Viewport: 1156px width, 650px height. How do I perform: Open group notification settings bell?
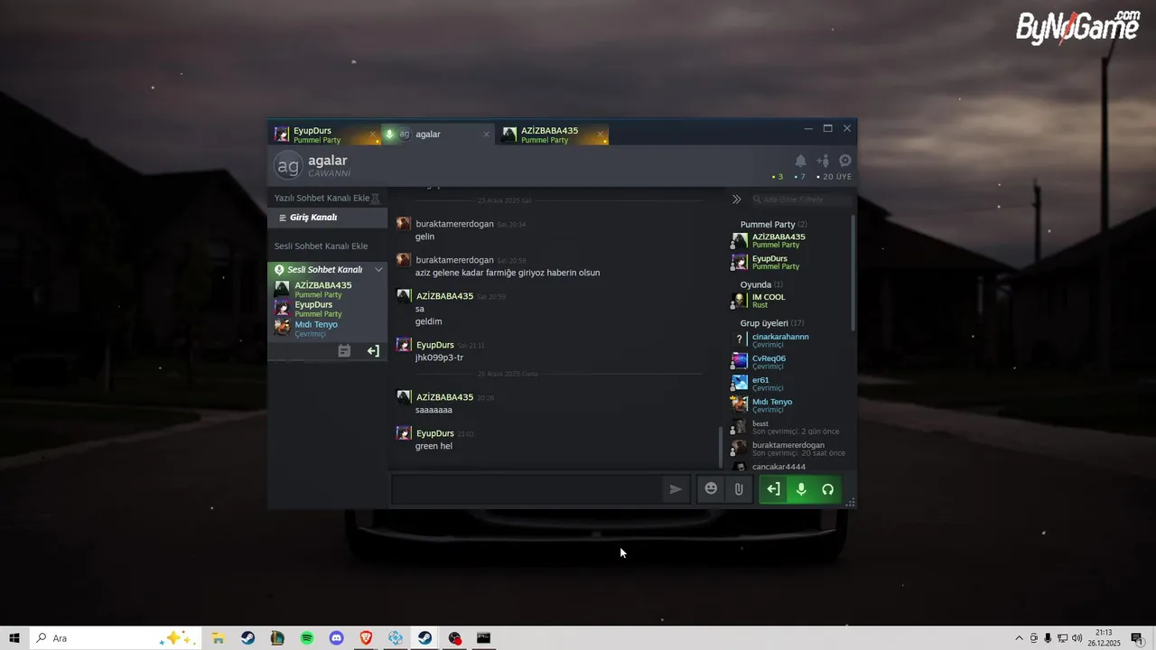click(800, 161)
